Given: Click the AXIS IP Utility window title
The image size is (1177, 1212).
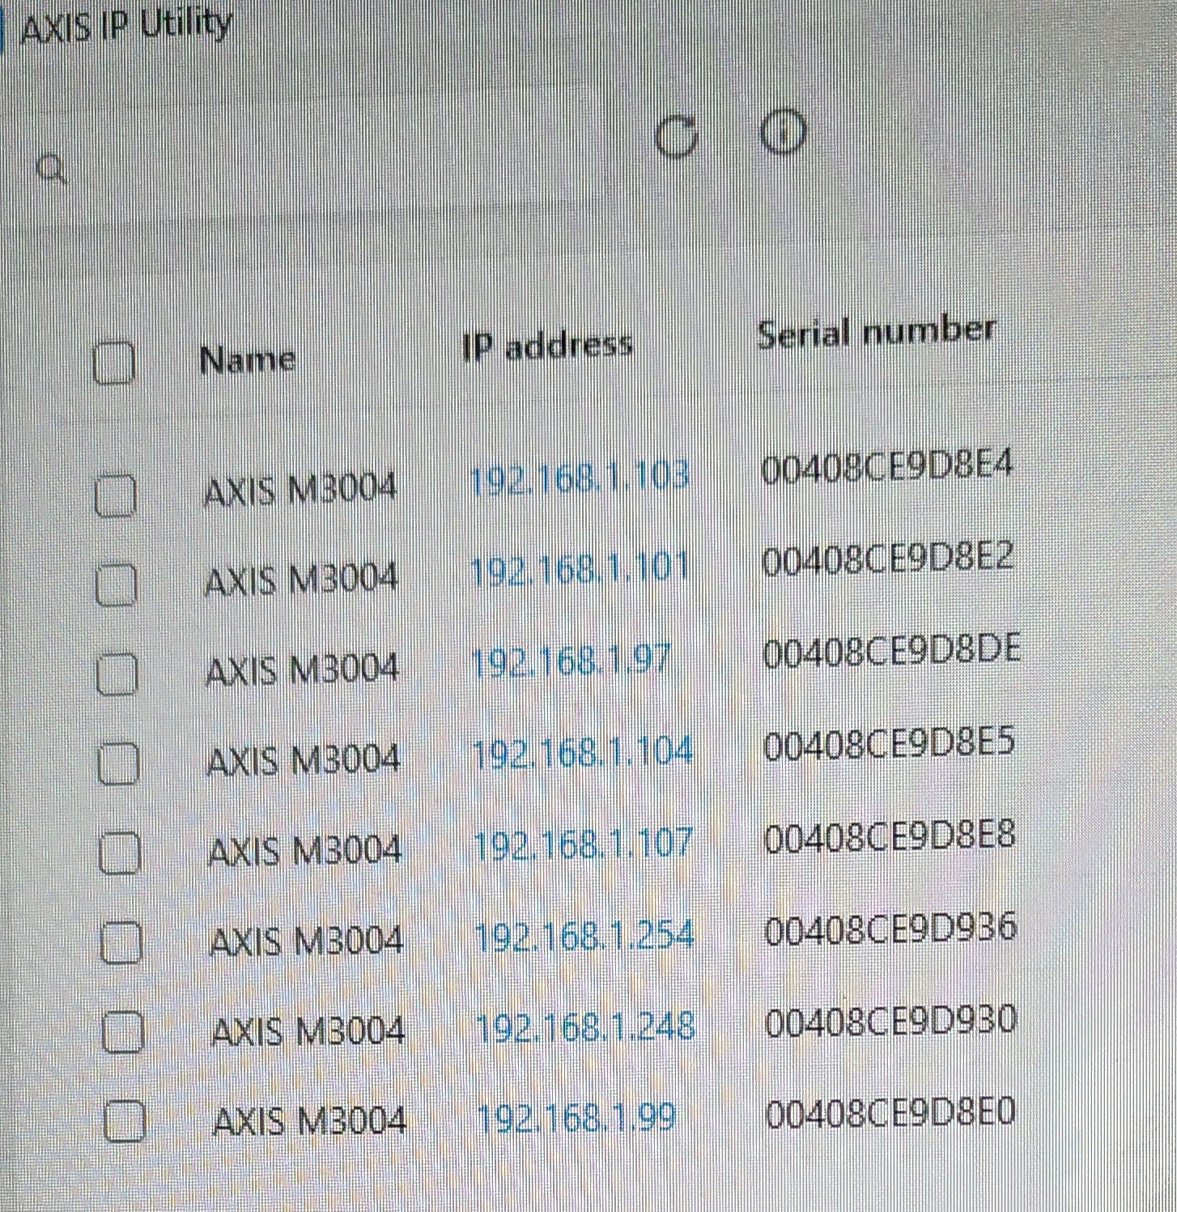Looking at the screenshot, I should tap(126, 27).
